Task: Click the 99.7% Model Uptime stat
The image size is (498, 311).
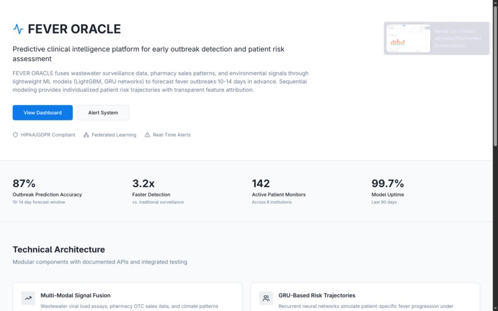Action: (387, 183)
